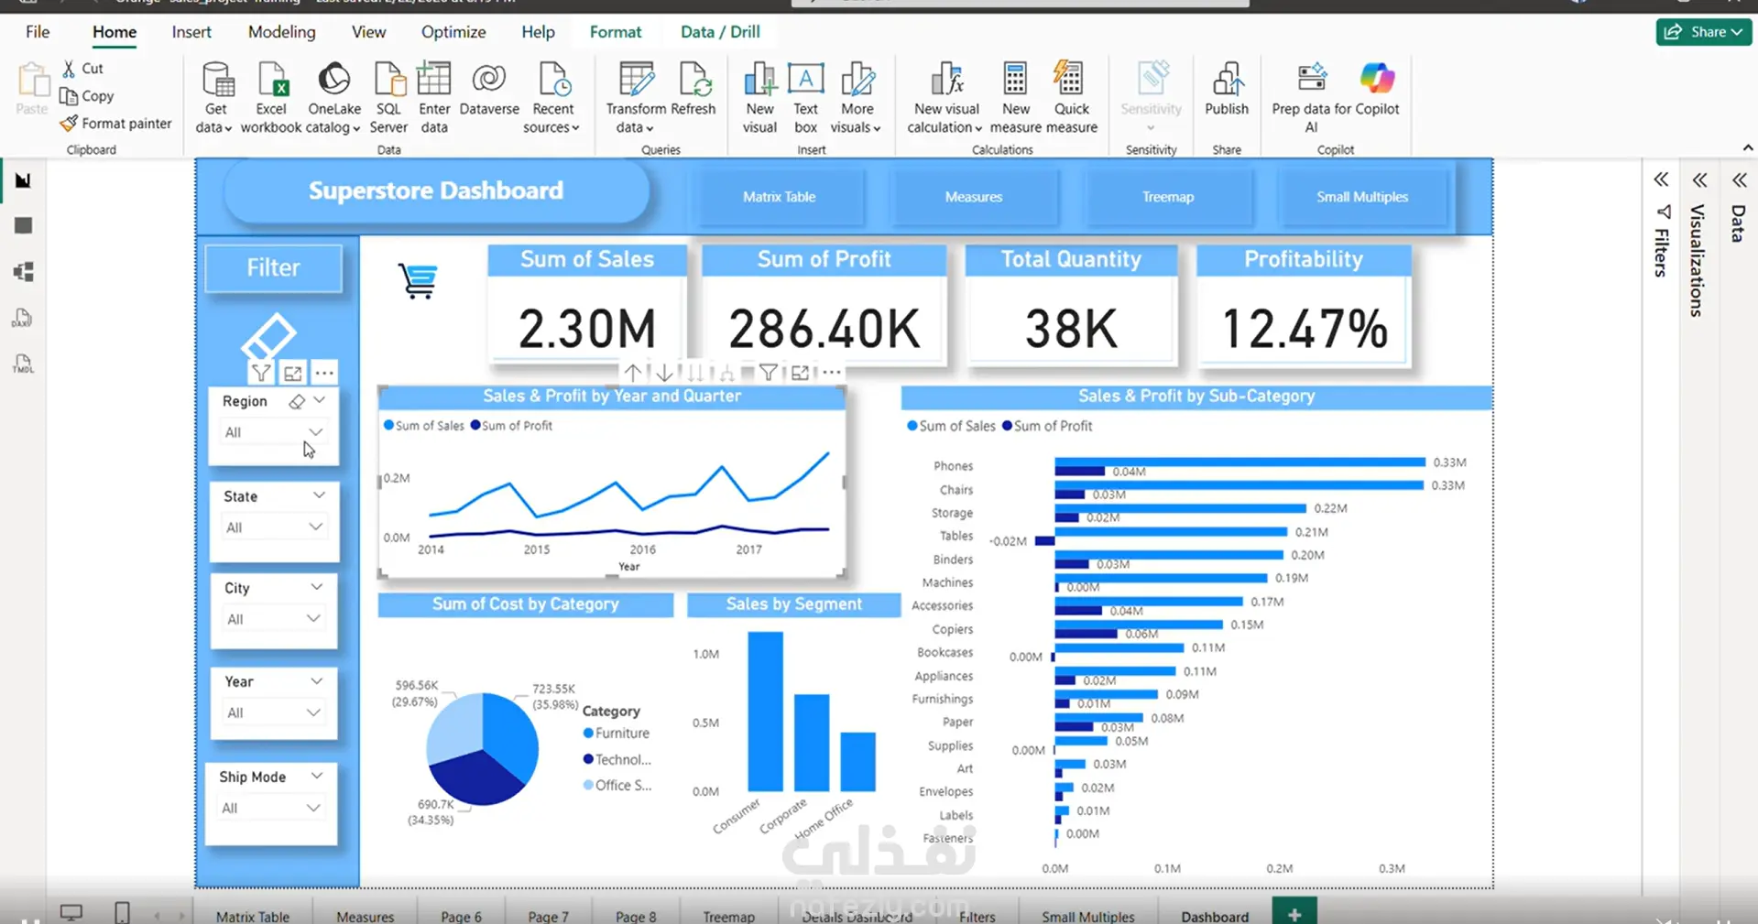Click the Refresh queries icon
The width and height of the screenshot is (1758, 924).
point(693,81)
